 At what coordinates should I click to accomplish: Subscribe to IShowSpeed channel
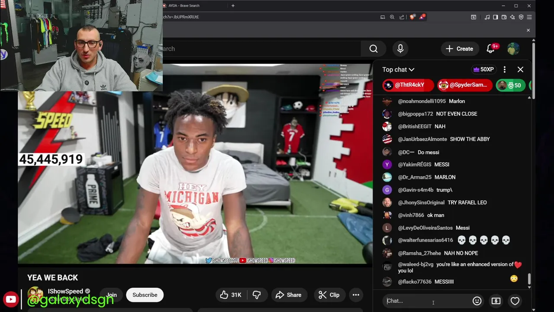pyautogui.click(x=145, y=295)
